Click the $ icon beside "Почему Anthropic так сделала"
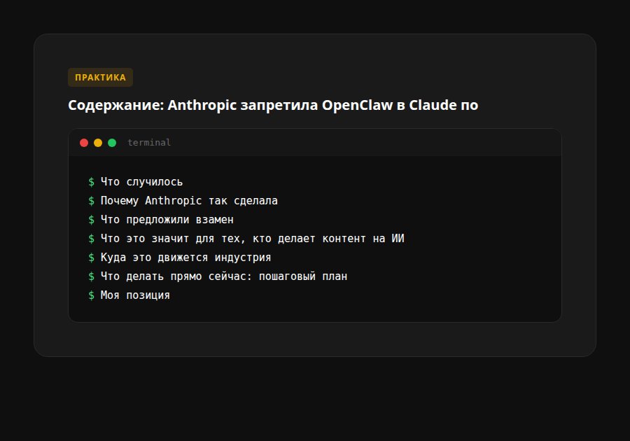 click(92, 200)
